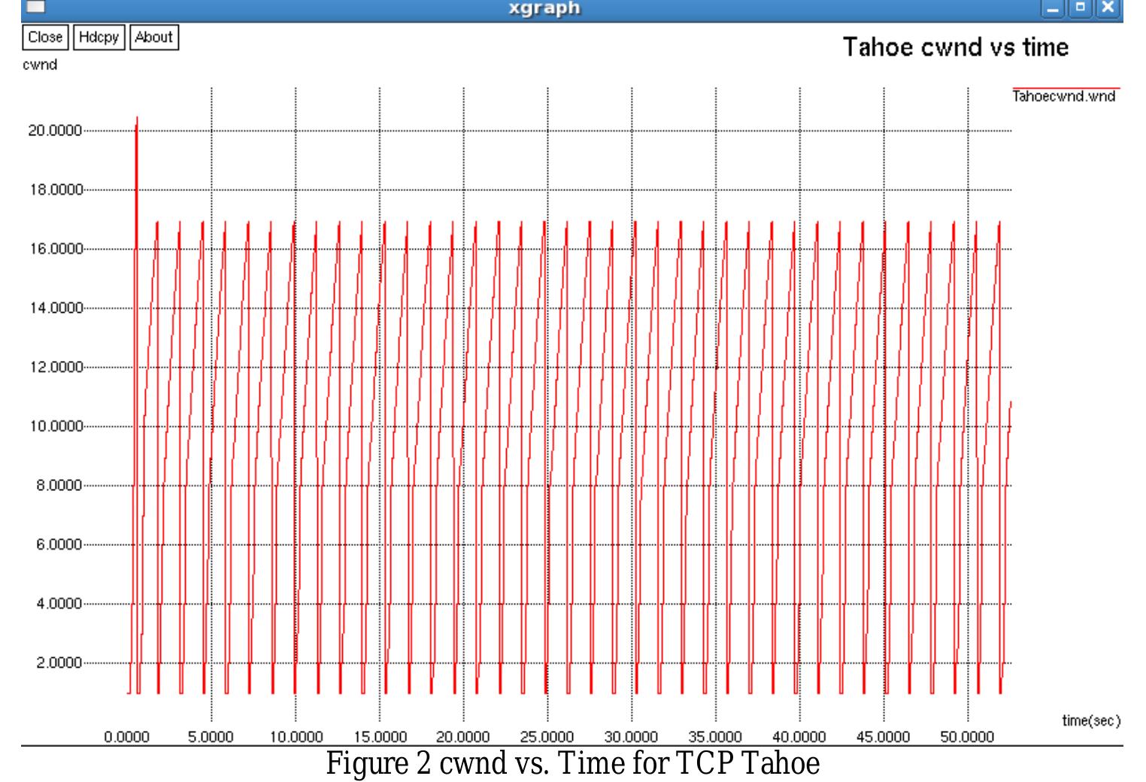Maximize the xgraph window

pos(1081,8)
